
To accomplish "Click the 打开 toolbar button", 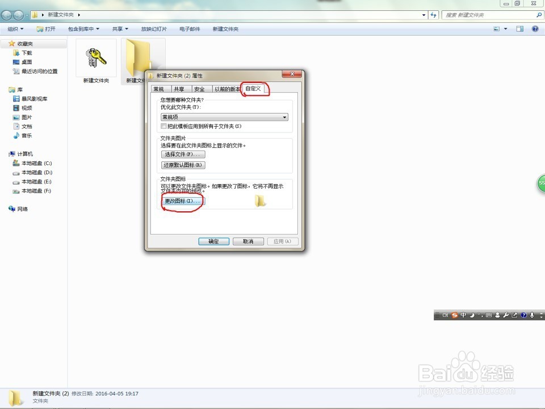I will click(x=46, y=29).
